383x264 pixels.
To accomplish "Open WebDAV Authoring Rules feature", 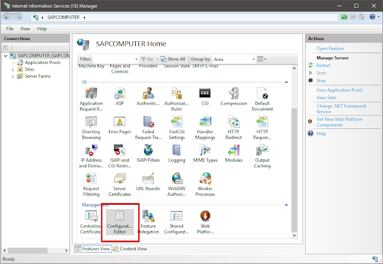I will 177,185.
